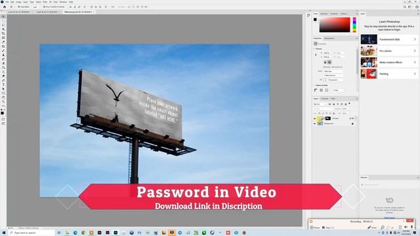This screenshot has width=420, height=236.
Task: Set canvas orientation to landscape
Action: coord(329,62)
